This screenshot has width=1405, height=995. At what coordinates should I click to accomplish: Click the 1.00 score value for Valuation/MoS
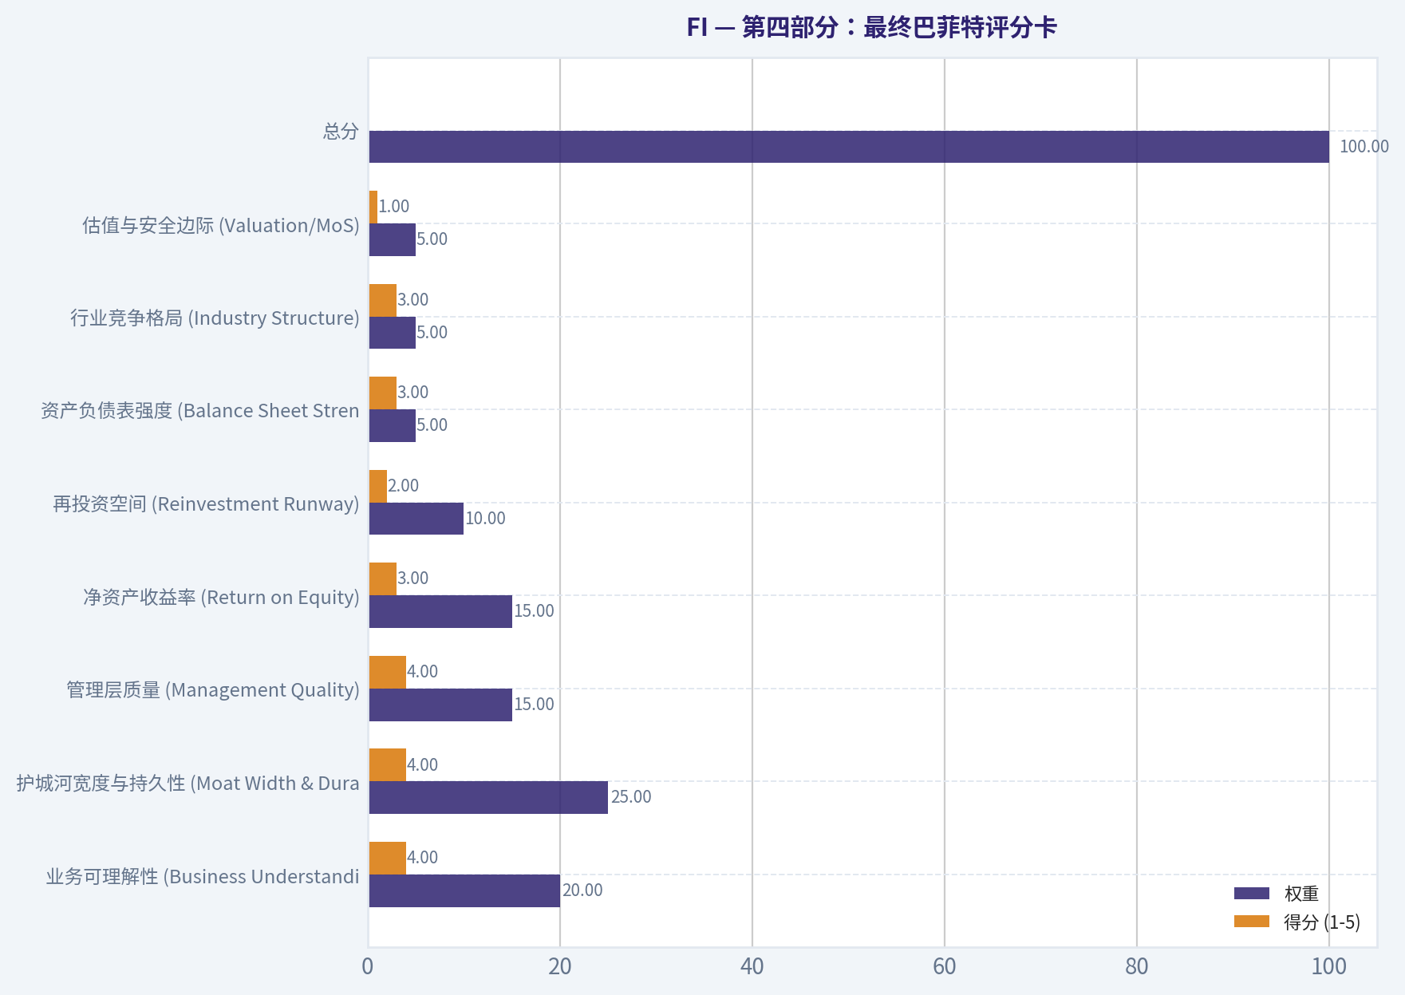pyautogui.click(x=393, y=207)
